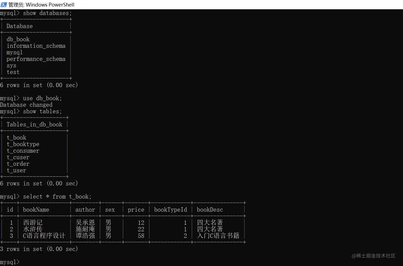The width and height of the screenshot is (403, 266).
Task: Click the book name '水浒传'
Action: 33,229
